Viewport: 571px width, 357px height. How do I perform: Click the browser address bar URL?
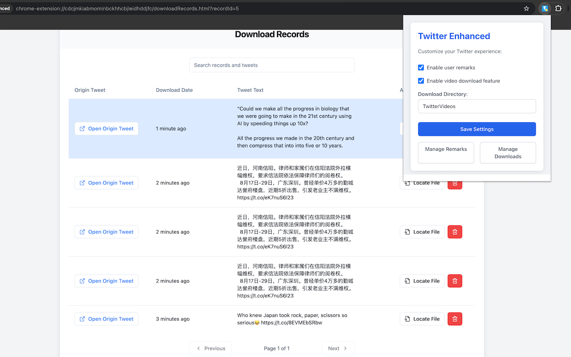point(127,8)
